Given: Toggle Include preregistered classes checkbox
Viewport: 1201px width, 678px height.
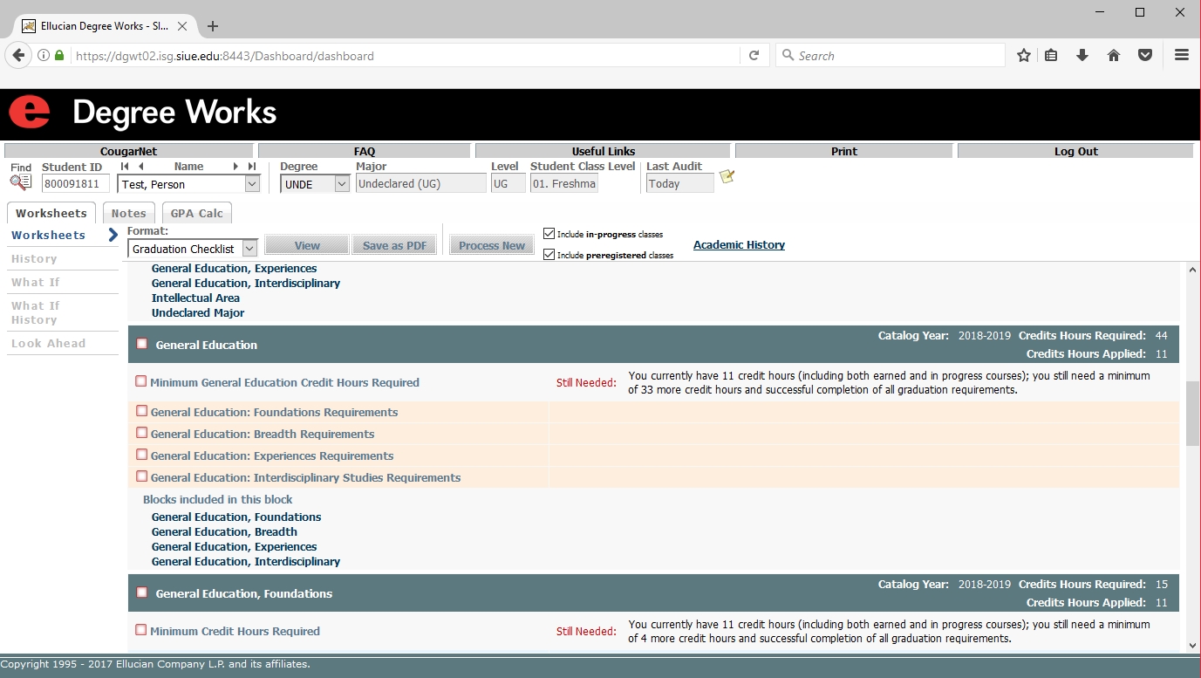Looking at the screenshot, I should point(549,255).
